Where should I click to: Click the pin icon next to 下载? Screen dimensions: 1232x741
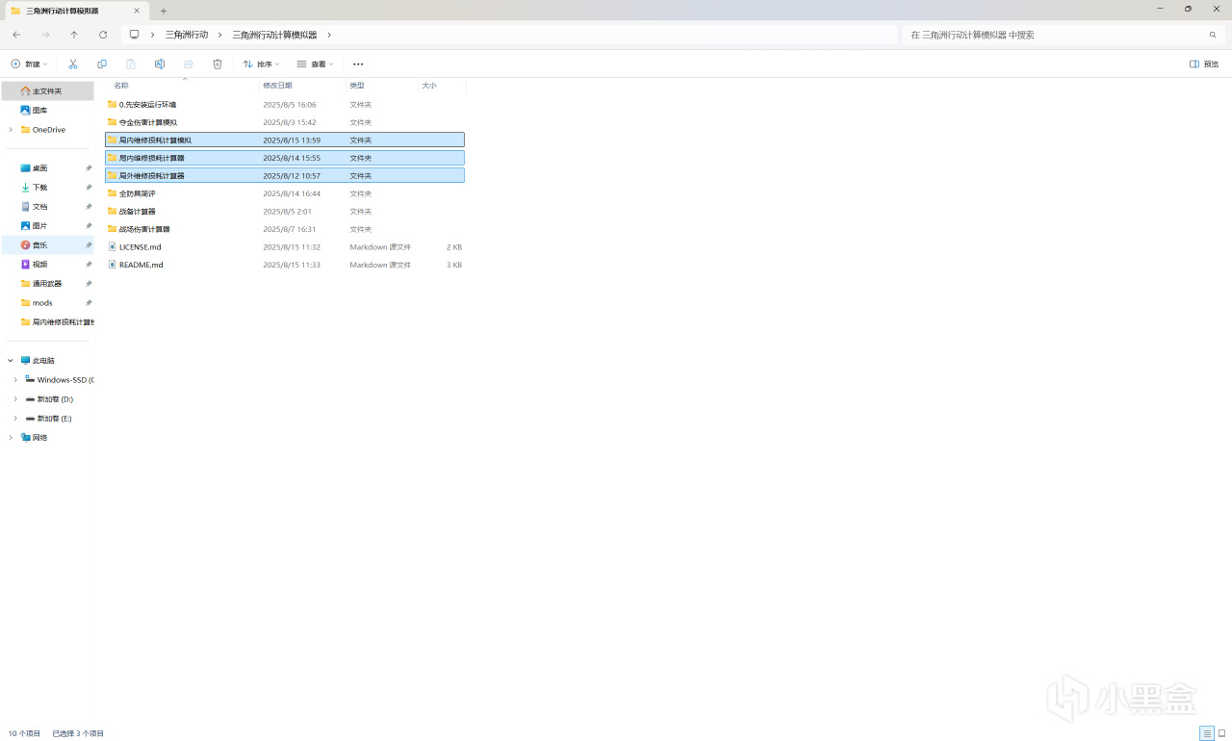coord(89,188)
